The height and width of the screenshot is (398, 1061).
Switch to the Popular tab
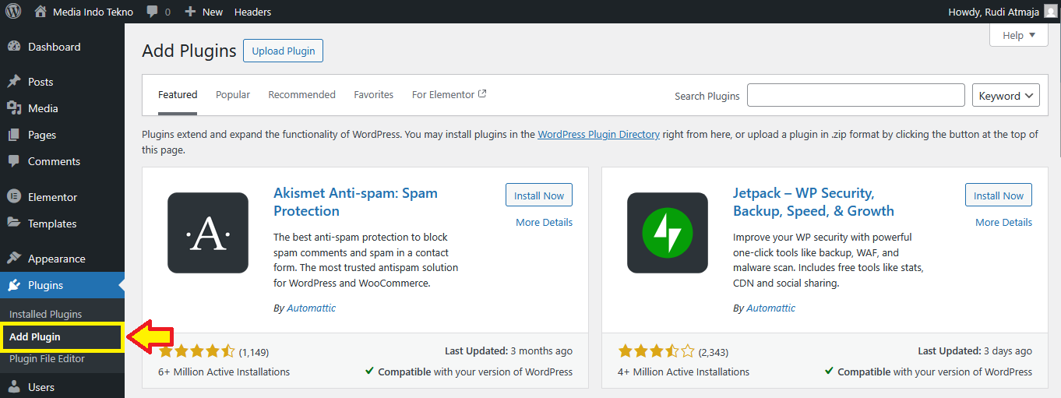pyautogui.click(x=233, y=94)
